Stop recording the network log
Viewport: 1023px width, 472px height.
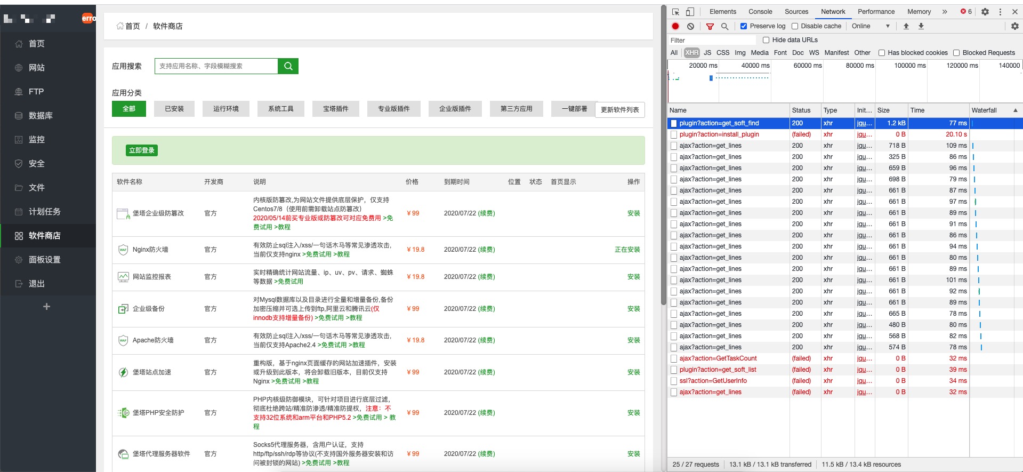pyautogui.click(x=675, y=26)
